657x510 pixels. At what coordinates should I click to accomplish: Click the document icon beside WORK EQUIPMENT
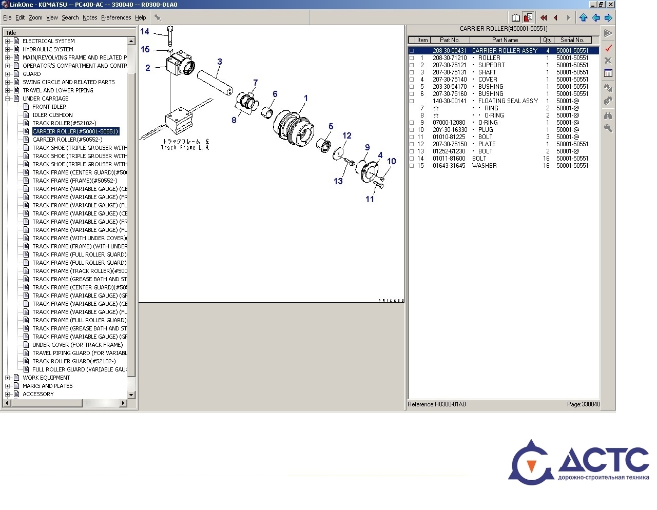tap(16, 378)
